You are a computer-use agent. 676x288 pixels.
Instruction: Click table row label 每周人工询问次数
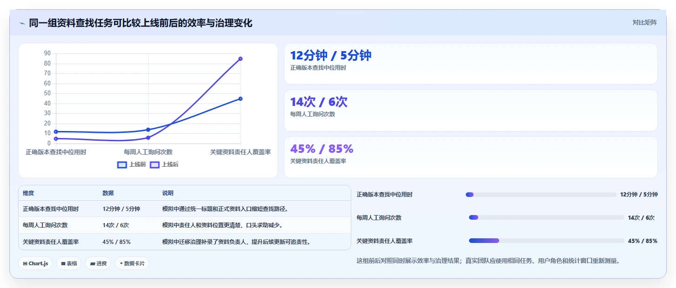45,225
